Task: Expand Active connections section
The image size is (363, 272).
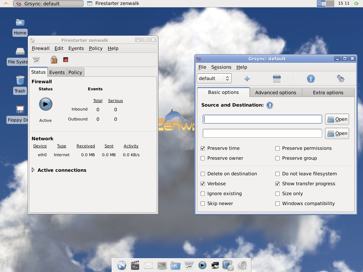Action: (x=33, y=170)
